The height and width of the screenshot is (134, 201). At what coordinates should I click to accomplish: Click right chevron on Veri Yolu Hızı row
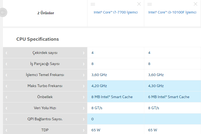pos(84,108)
